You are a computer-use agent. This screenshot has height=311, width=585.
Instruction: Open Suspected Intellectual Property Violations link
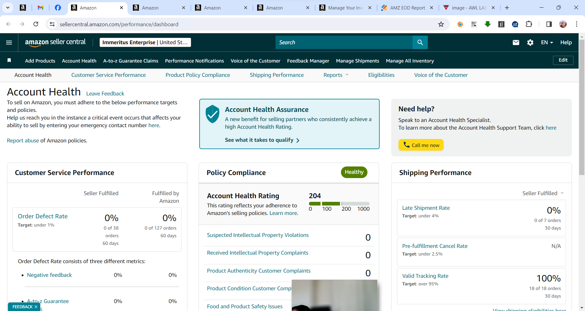pos(258,235)
